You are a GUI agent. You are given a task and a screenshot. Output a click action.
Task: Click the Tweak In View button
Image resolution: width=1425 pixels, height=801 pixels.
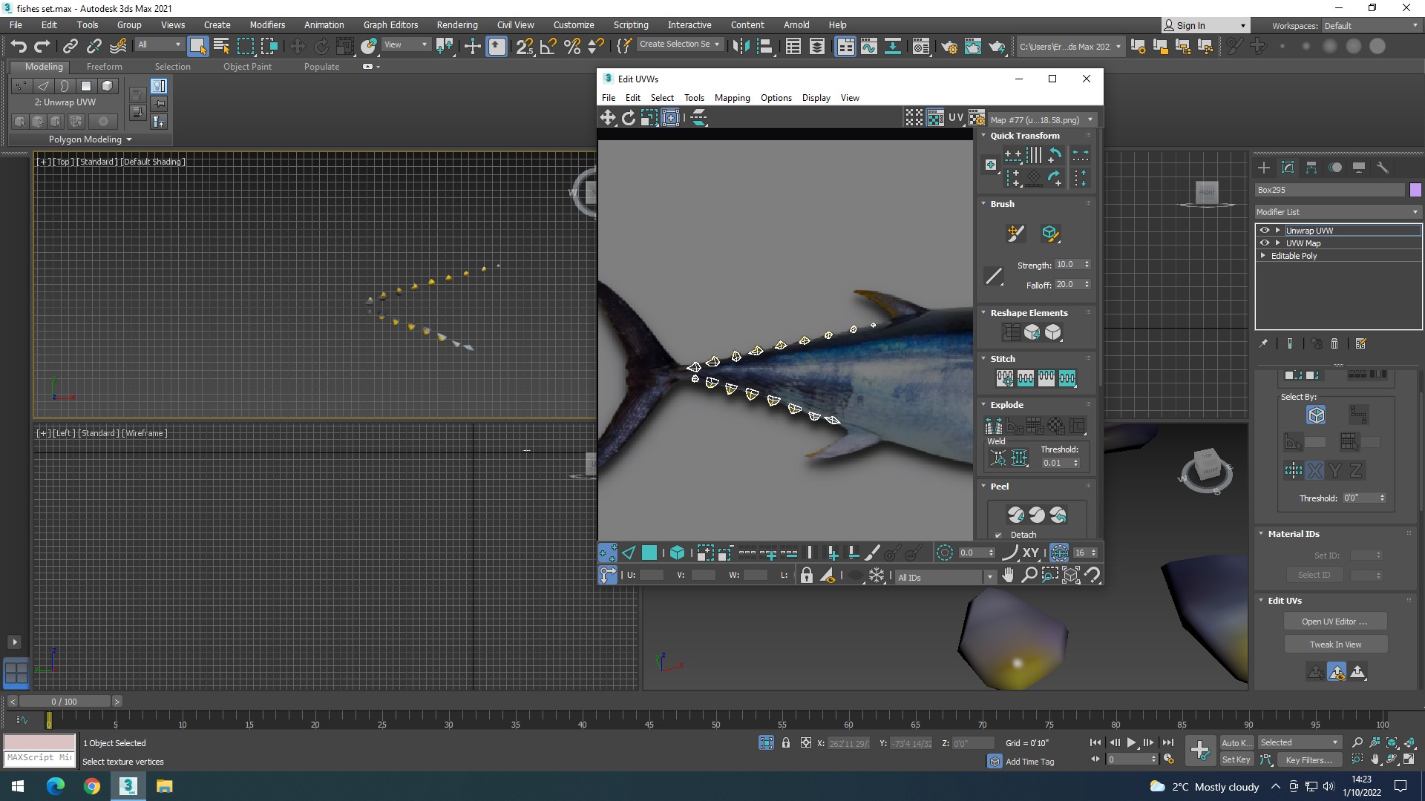[x=1334, y=645]
